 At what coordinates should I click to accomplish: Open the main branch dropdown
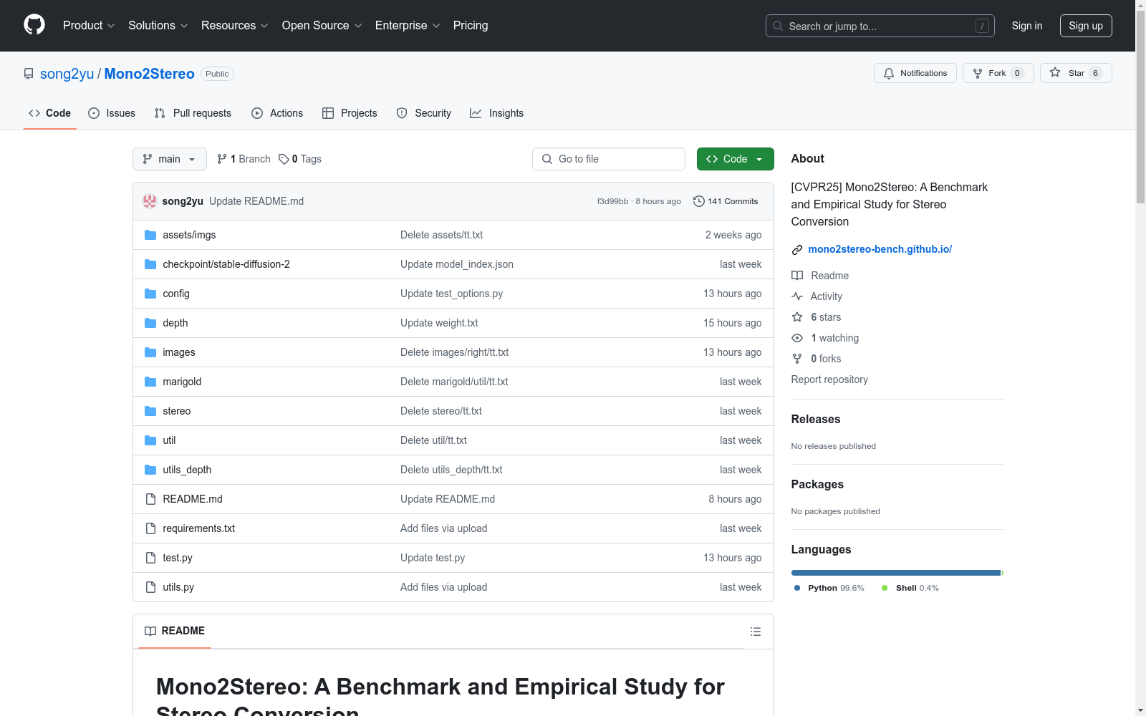(169, 159)
